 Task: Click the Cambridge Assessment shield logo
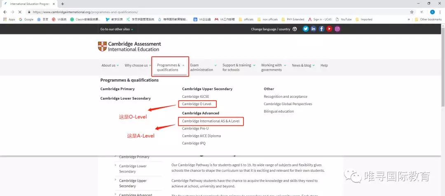[102, 46]
